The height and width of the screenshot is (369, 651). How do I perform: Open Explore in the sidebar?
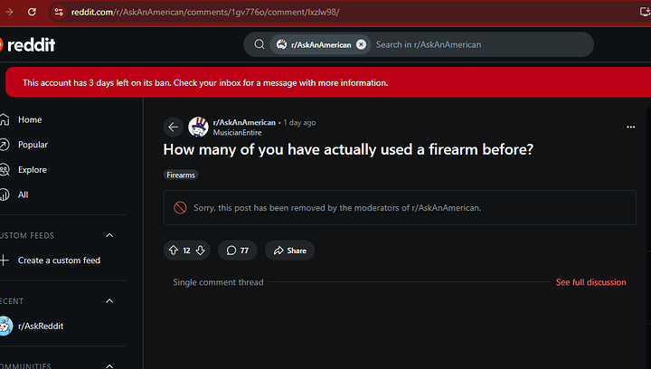pos(33,170)
